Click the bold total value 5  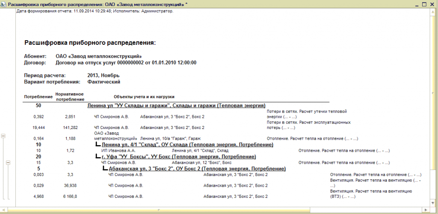coord(38,169)
